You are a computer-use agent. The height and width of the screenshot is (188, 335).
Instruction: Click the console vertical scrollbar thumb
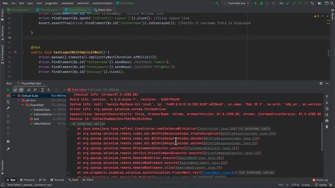(322, 137)
